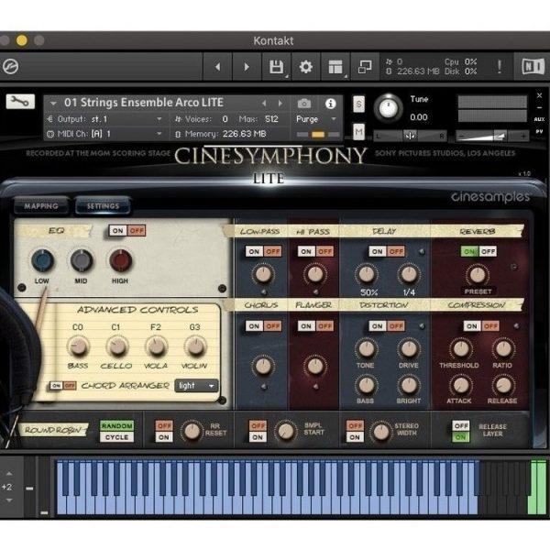Switch to the Settings tab

pyautogui.click(x=103, y=206)
